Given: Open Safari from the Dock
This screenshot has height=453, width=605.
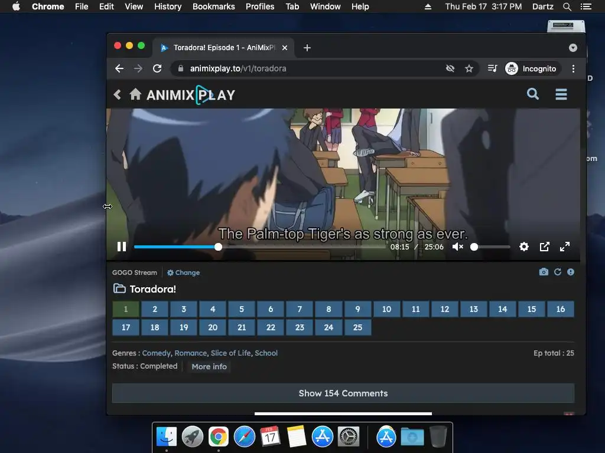Looking at the screenshot, I should [x=245, y=437].
